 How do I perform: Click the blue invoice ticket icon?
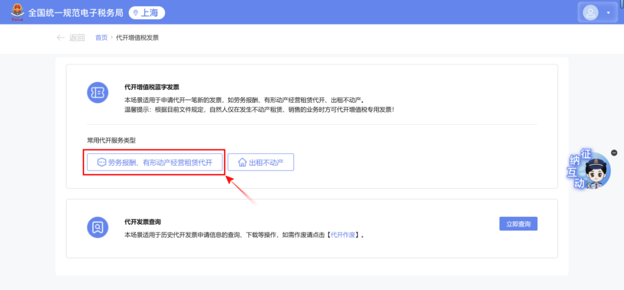tap(98, 92)
